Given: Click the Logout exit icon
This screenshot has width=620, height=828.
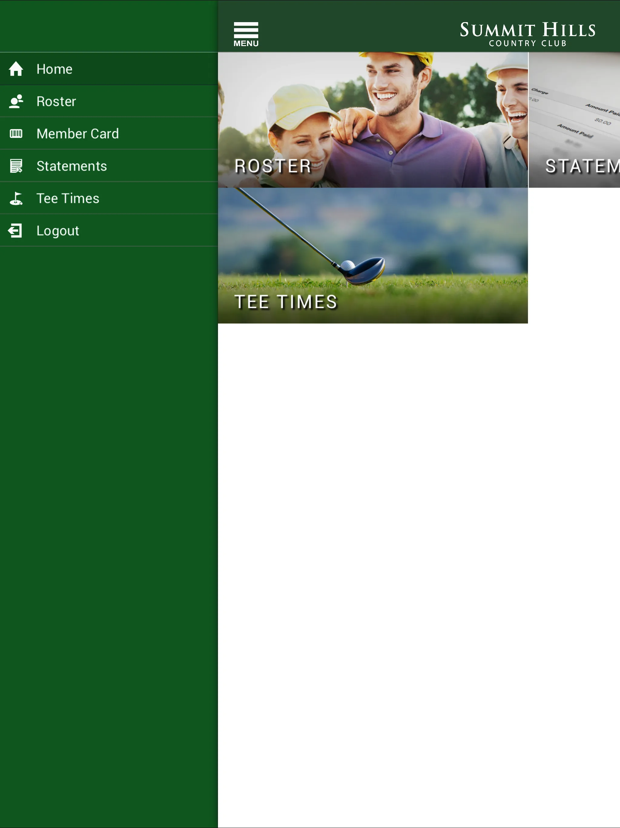Looking at the screenshot, I should coord(16,229).
